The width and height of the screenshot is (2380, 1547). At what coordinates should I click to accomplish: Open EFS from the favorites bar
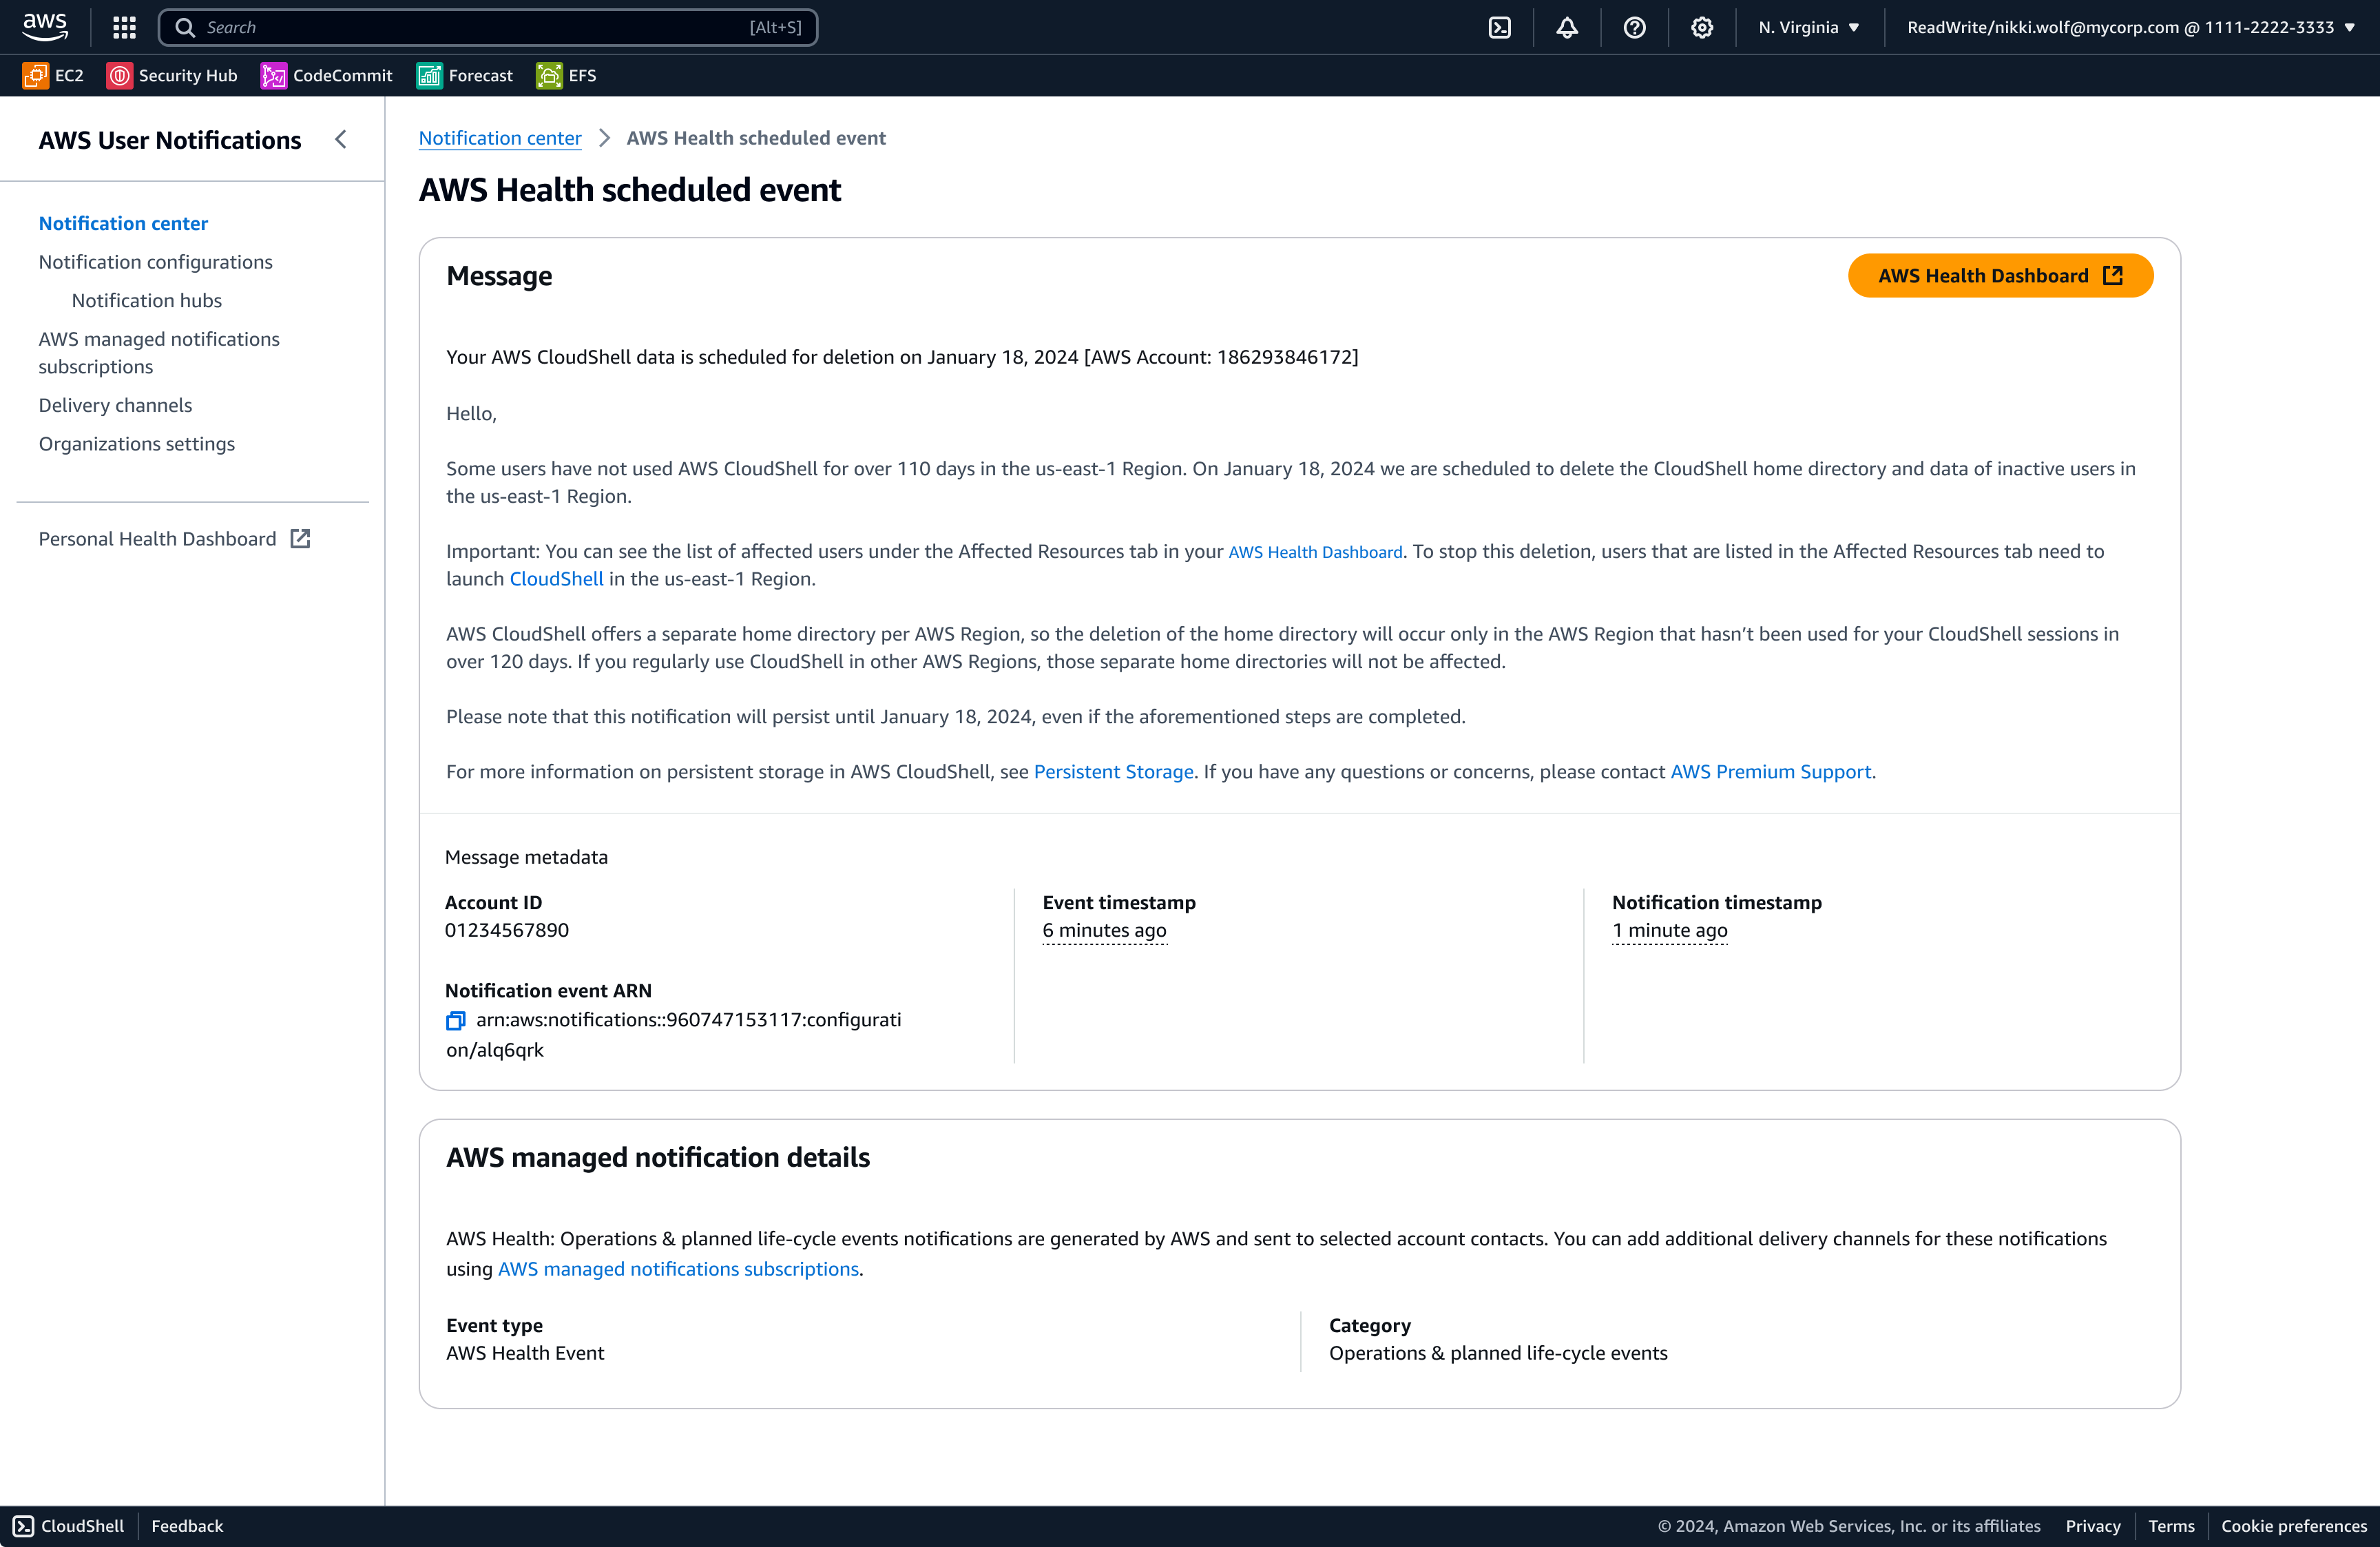pos(566,75)
